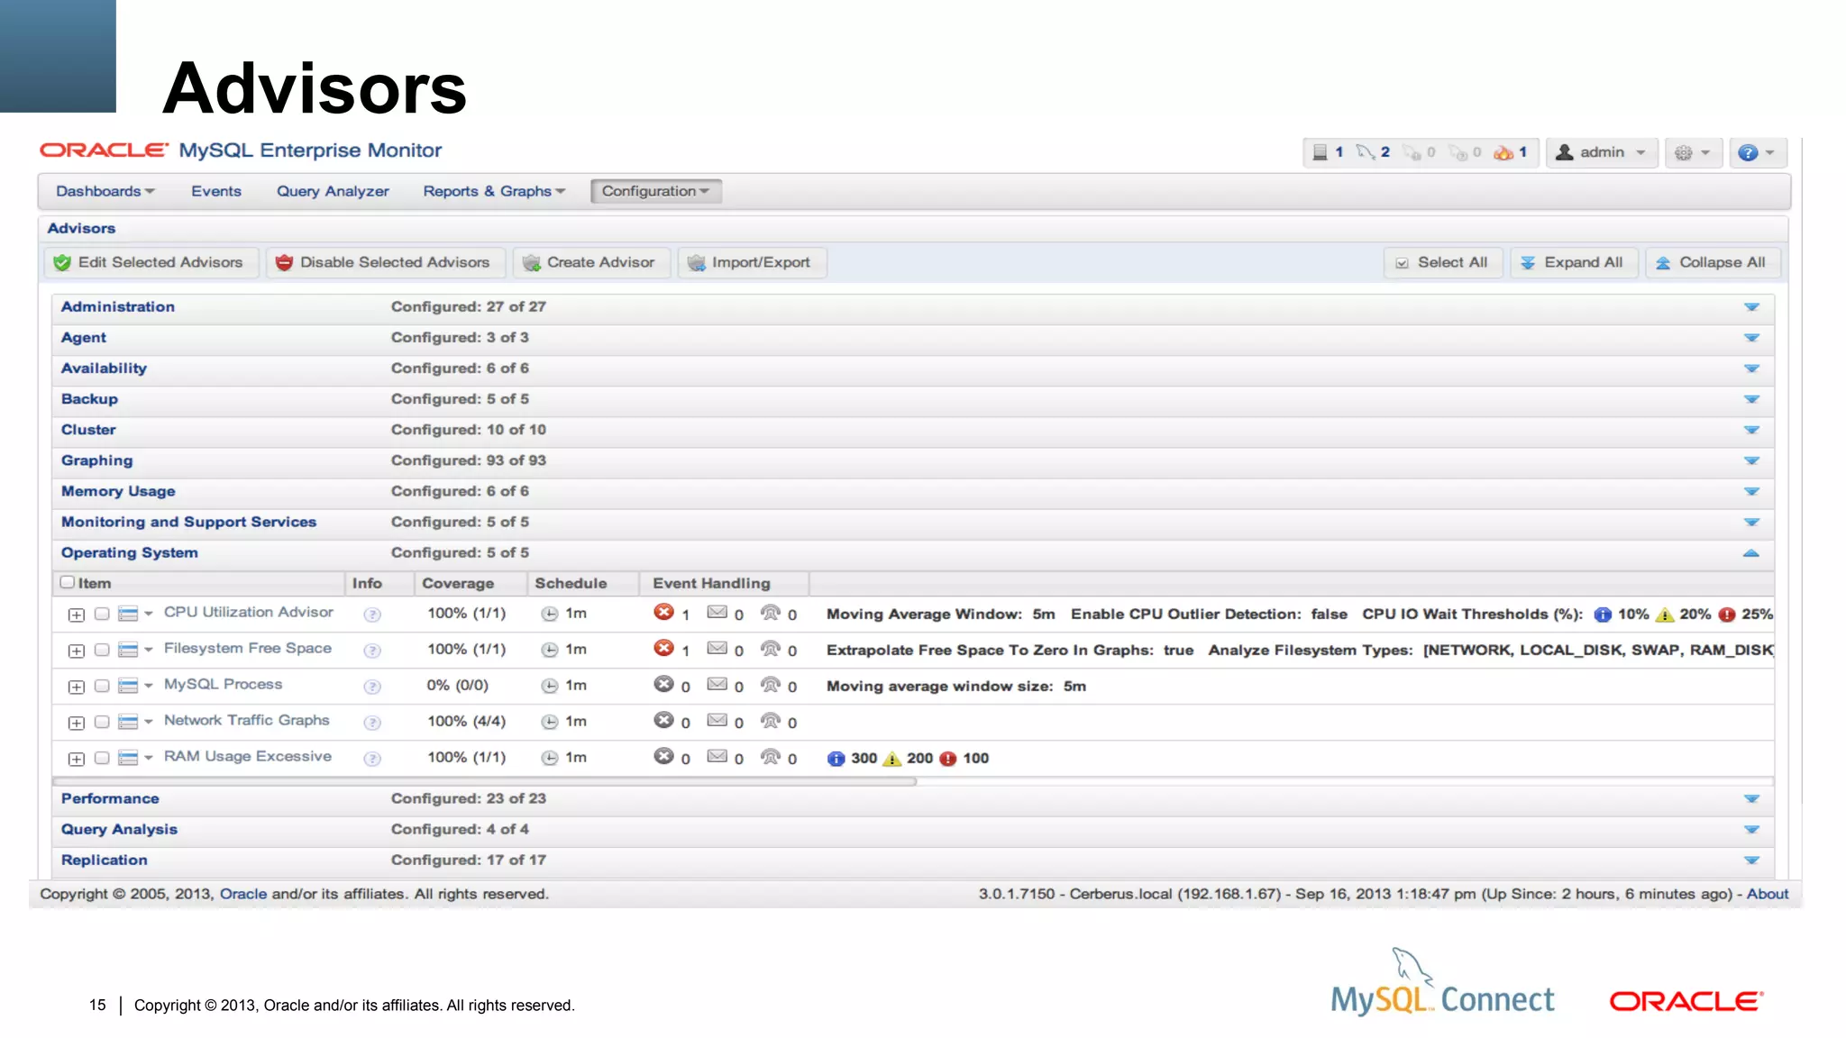Click the RAM Usage Excessive row menu icon
Screen dimensions: 1846x1038
134,759
